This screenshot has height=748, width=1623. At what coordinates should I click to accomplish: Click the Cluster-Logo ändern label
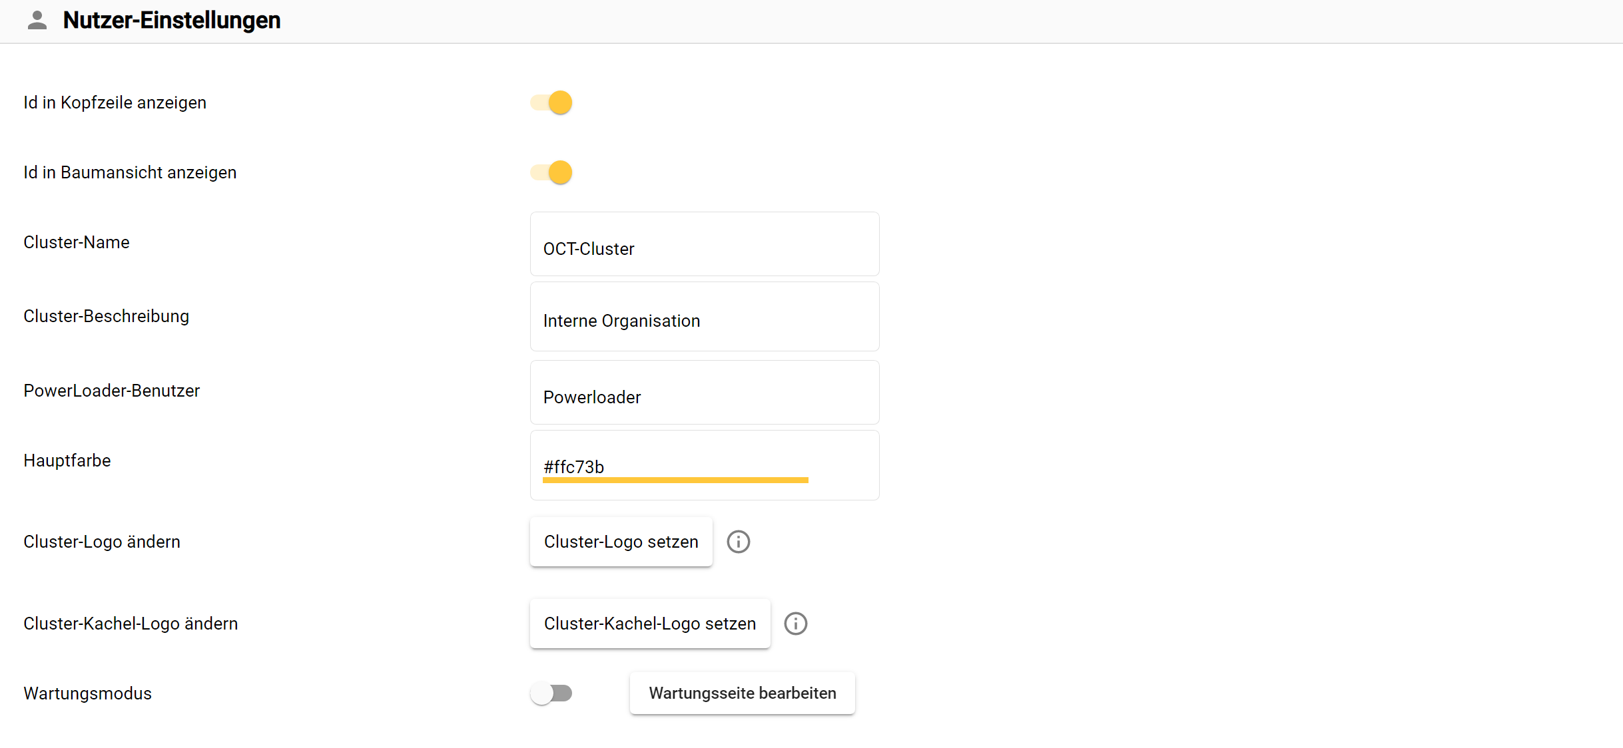102,542
